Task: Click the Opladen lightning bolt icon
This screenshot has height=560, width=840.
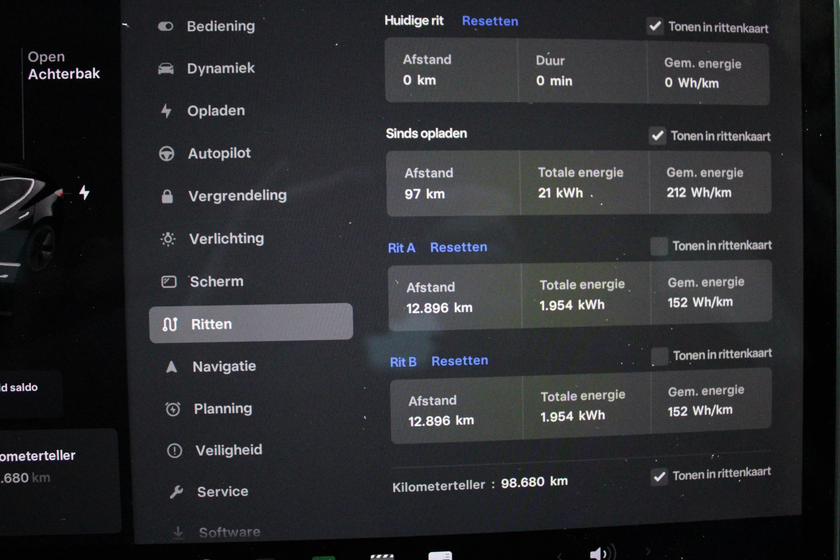Action: tap(166, 111)
